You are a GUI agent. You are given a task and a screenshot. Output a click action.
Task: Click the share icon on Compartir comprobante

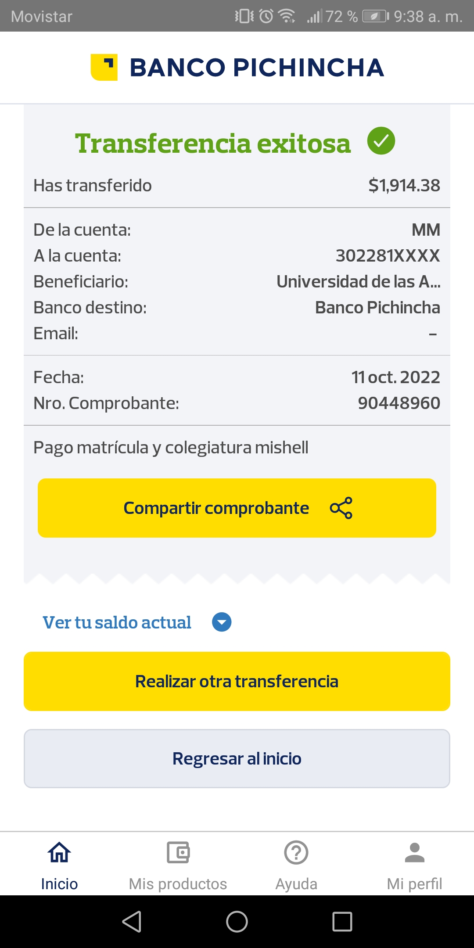pyautogui.click(x=341, y=508)
